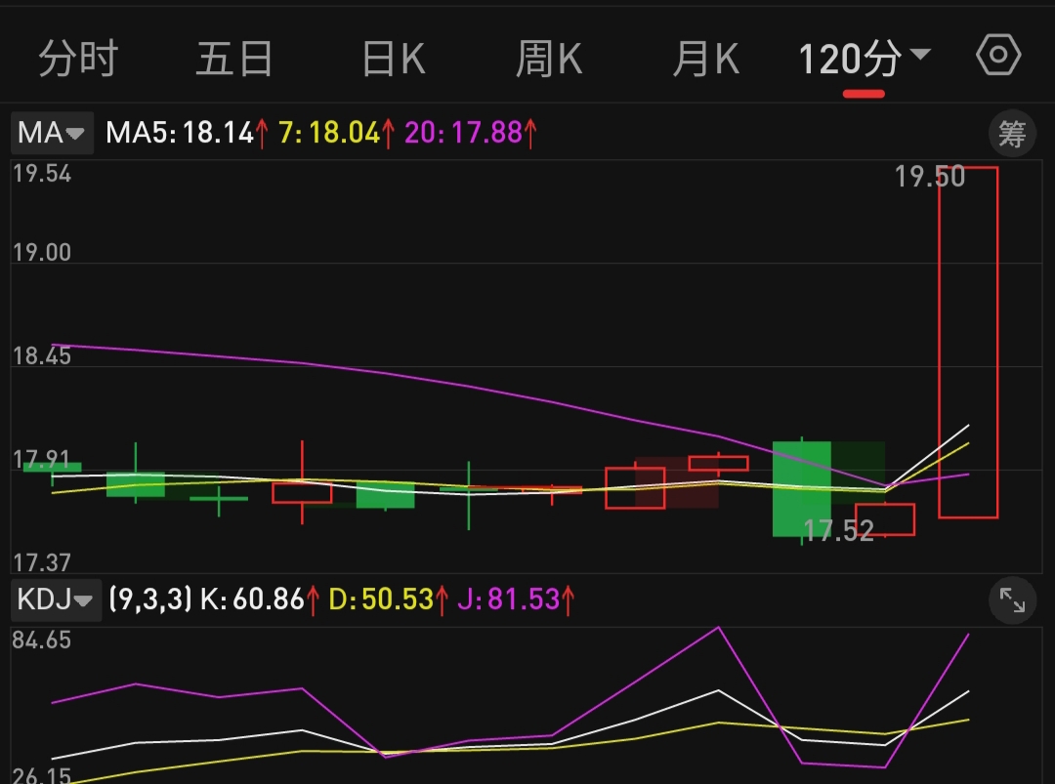Image resolution: width=1055 pixels, height=784 pixels.
Task: Tap the MA 7: 18.04 value
Action: pos(337,133)
